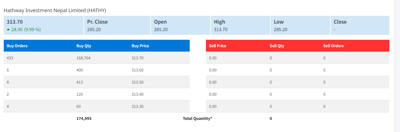
Task: Select the buy quantity 168,764 cell
Action: (83, 58)
